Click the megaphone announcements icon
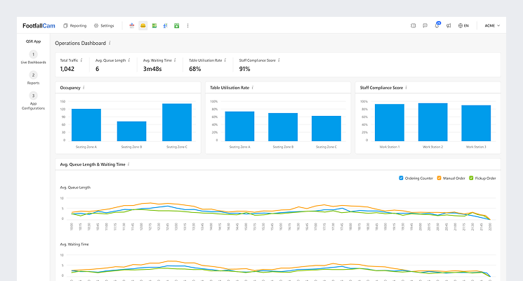Image resolution: width=523 pixels, height=281 pixels. pyautogui.click(x=448, y=25)
